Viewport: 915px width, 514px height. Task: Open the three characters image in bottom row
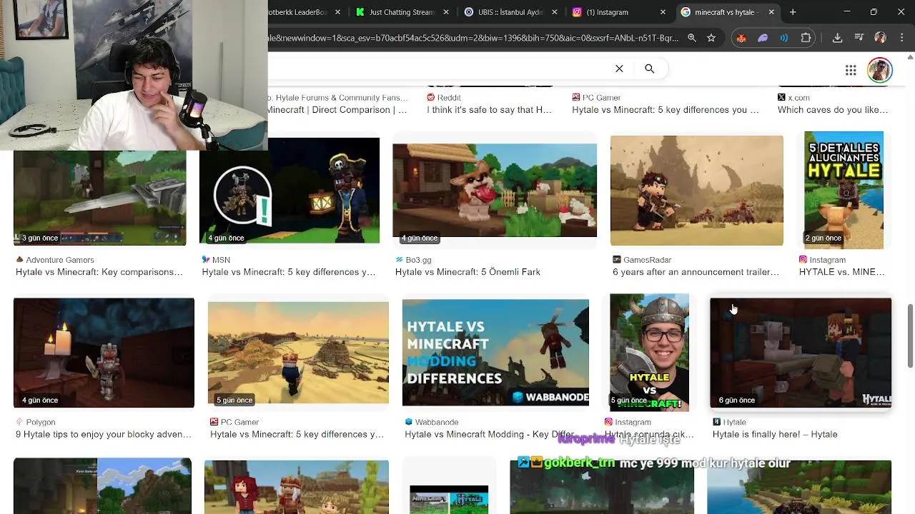(x=297, y=487)
